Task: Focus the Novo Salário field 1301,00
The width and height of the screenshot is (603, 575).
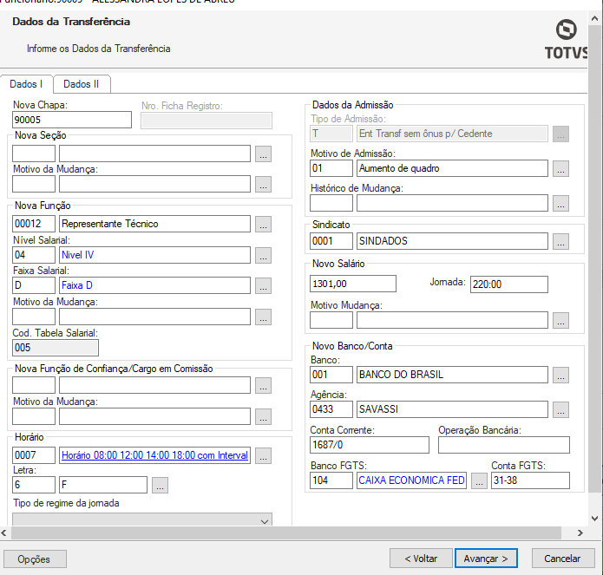Action: pyautogui.click(x=353, y=284)
